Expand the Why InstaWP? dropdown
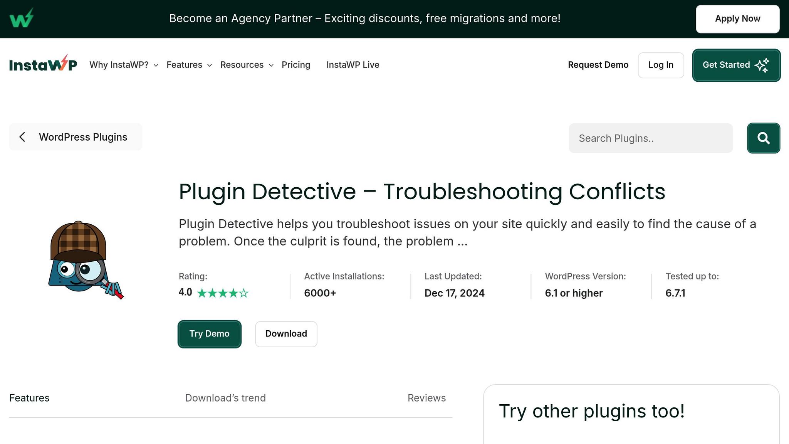Screen dimensions: 789x444 point(124,65)
